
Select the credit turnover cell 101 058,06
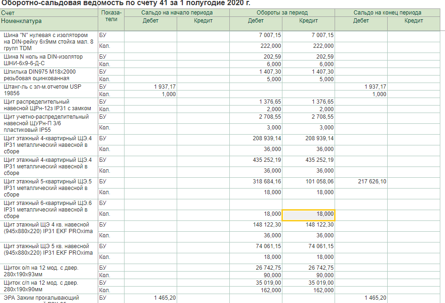click(x=316, y=182)
